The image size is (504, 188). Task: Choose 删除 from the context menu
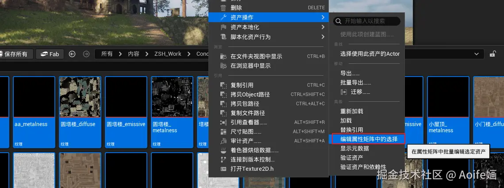269,8
